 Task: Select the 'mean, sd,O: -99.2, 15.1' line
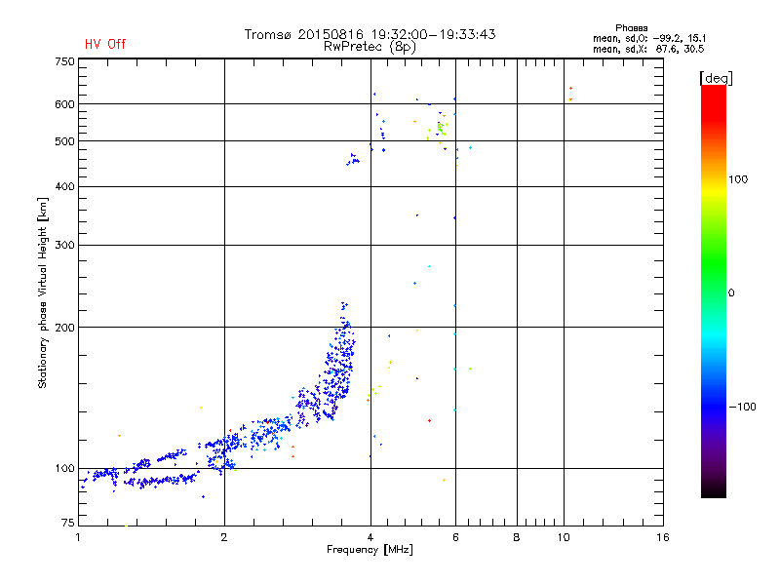point(649,38)
